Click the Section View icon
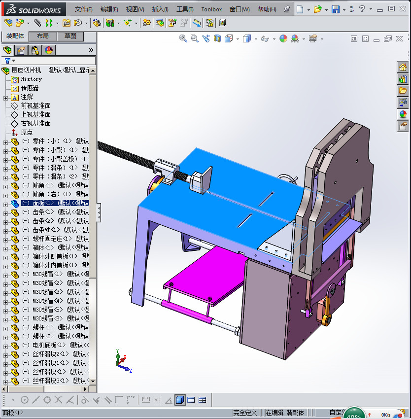Image resolution: width=411 pixels, height=419 pixels. 217,39
